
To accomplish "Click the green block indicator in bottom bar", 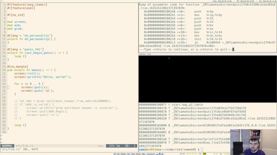I will click(x=205, y=154).
